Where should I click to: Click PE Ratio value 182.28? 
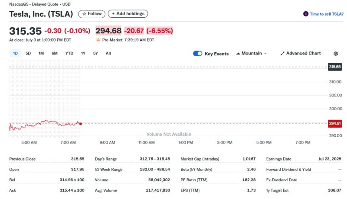click(249, 180)
